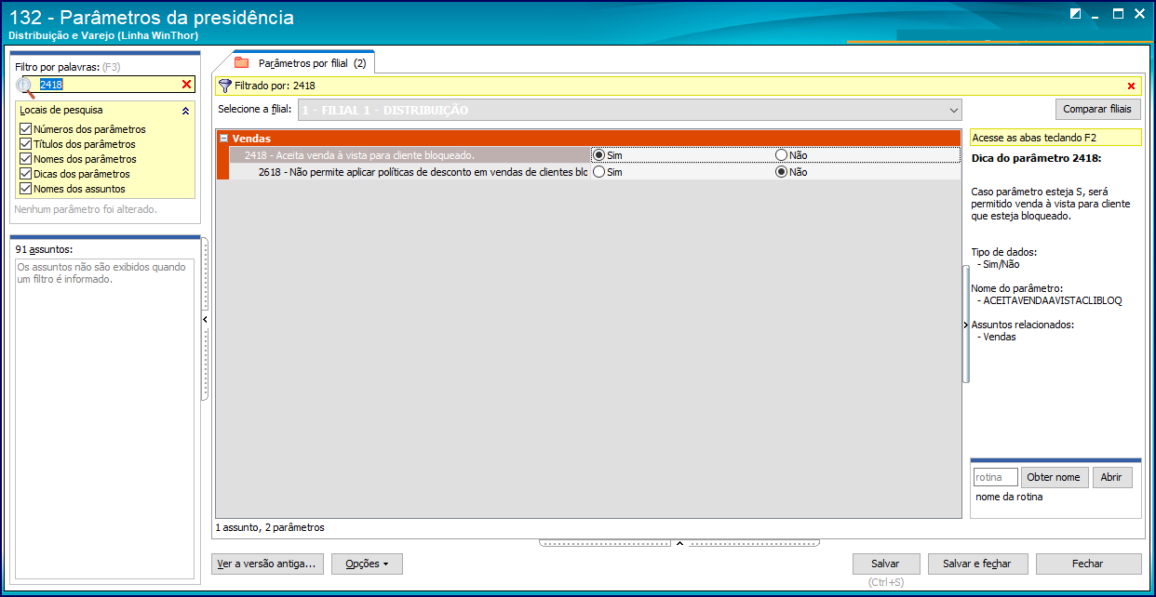Viewport: 1156px width, 597px height.
Task: Click parameter name ACEITAVENDAAVISTACLIBLOQ
Action: coord(1052,300)
